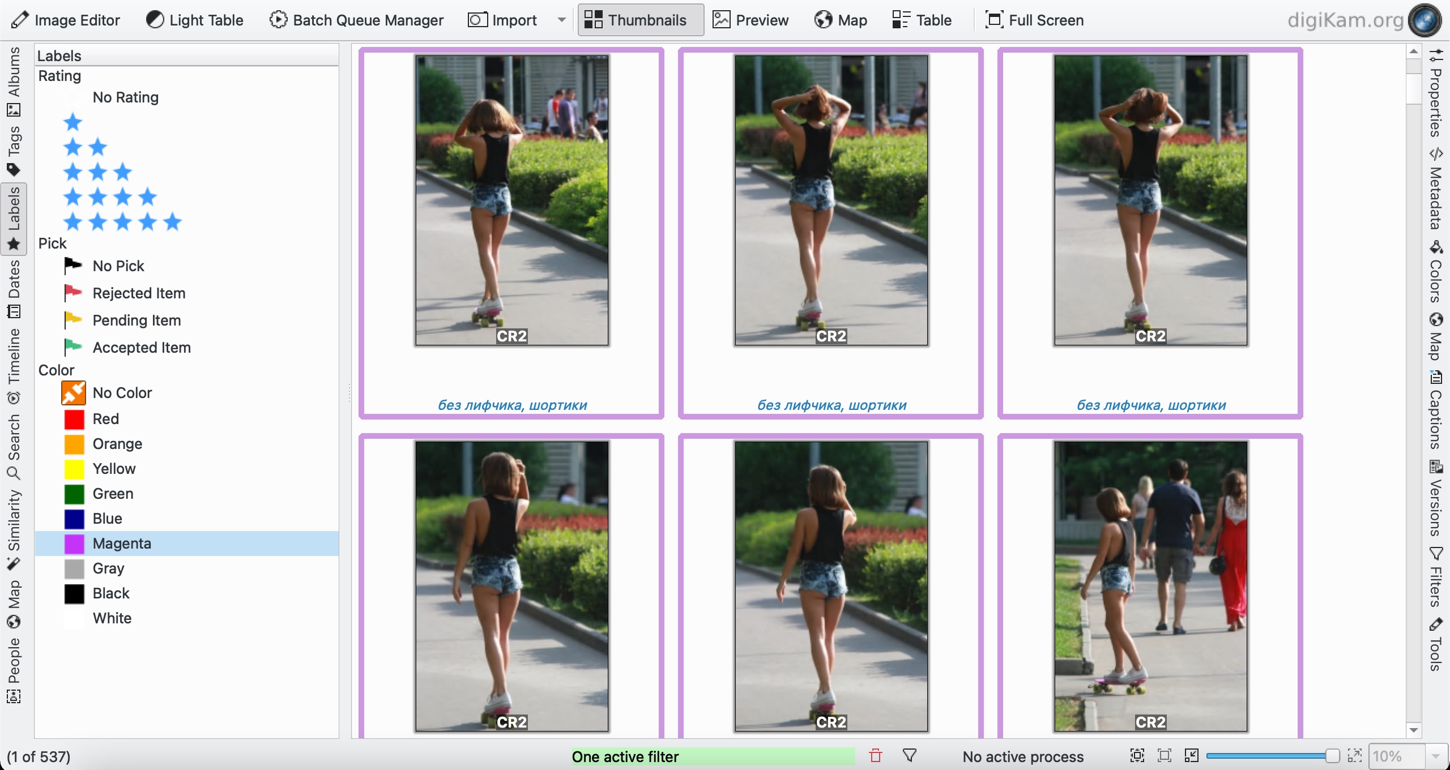Click the 10% zoom input field
The width and height of the screenshot is (1450, 770).
tap(1397, 756)
